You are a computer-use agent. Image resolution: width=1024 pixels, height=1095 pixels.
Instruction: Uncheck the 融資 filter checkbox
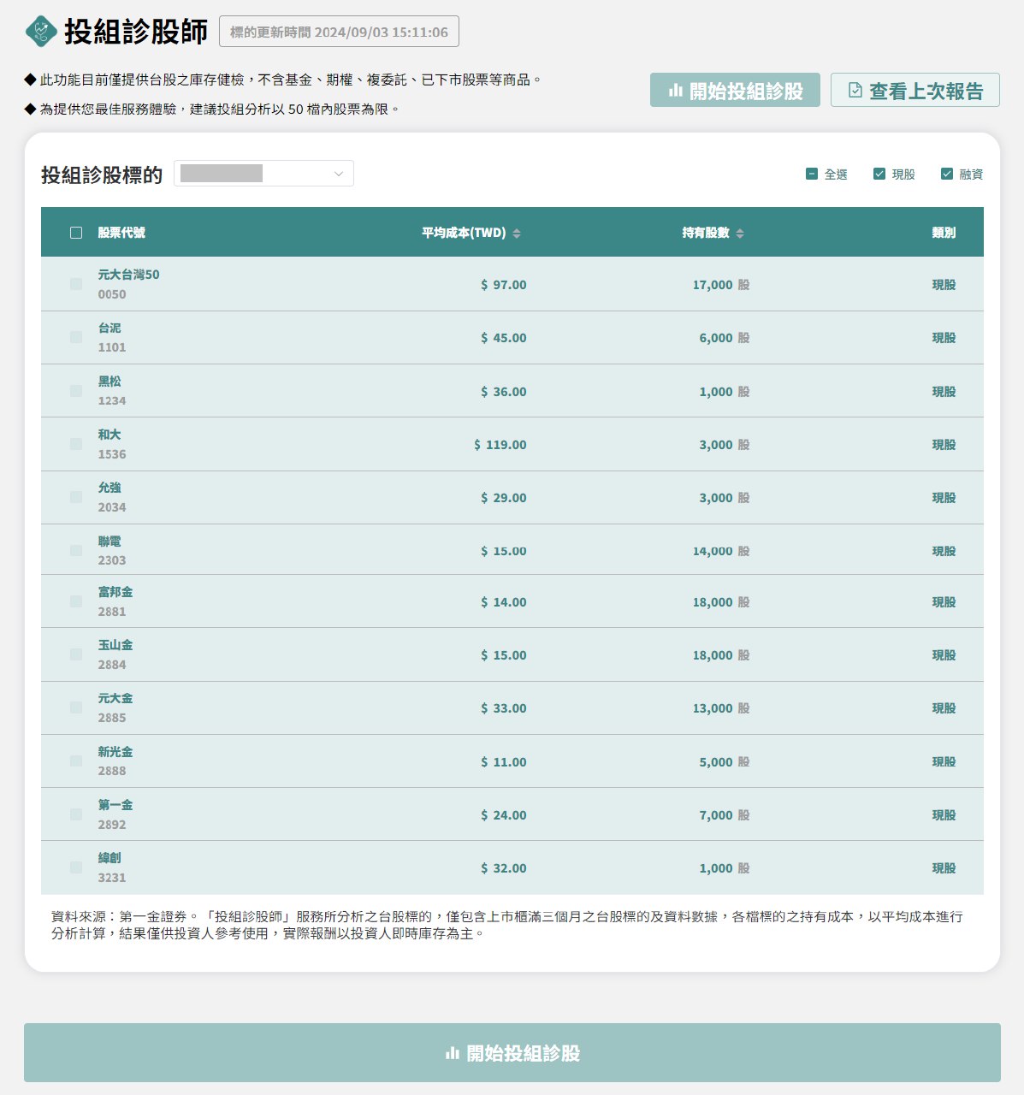tap(947, 175)
